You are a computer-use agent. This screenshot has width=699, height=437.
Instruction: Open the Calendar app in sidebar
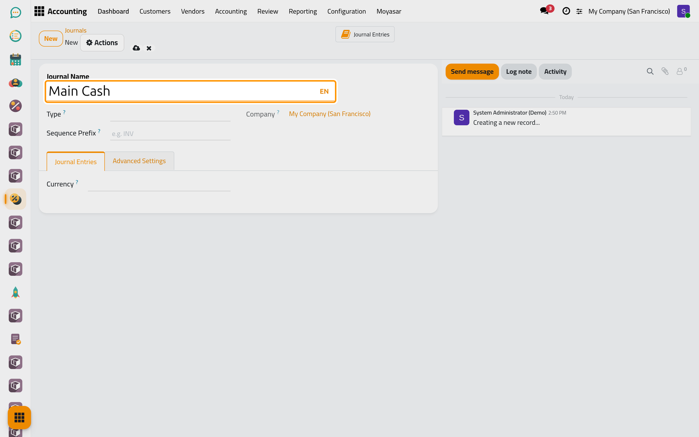(x=15, y=59)
